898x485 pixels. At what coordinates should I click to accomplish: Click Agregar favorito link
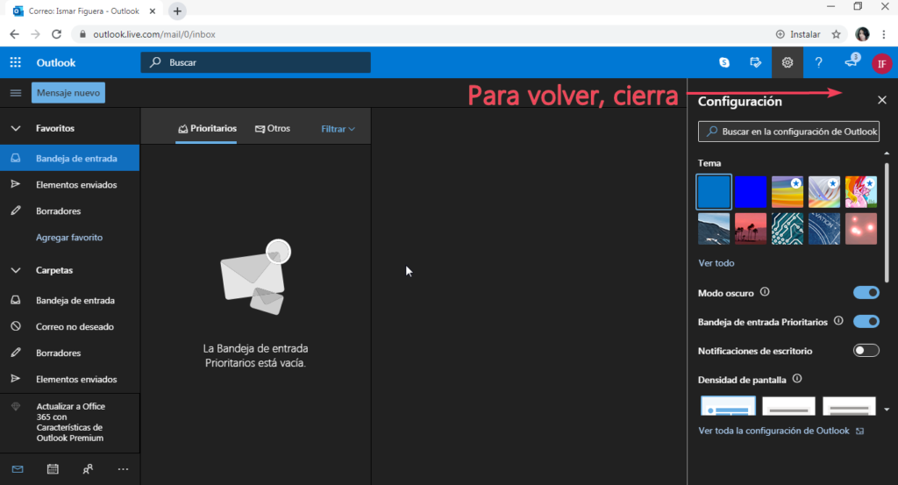68,237
